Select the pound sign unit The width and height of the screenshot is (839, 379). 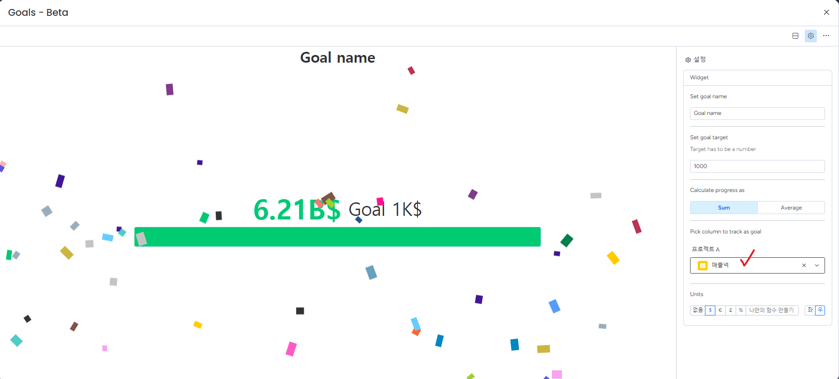tap(731, 310)
